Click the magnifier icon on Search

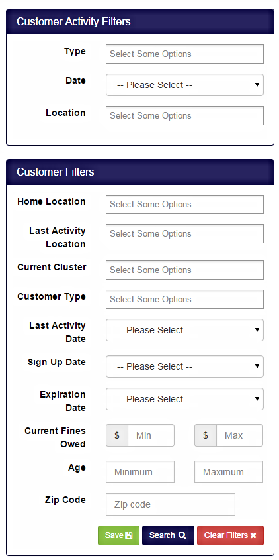pyautogui.click(x=182, y=535)
